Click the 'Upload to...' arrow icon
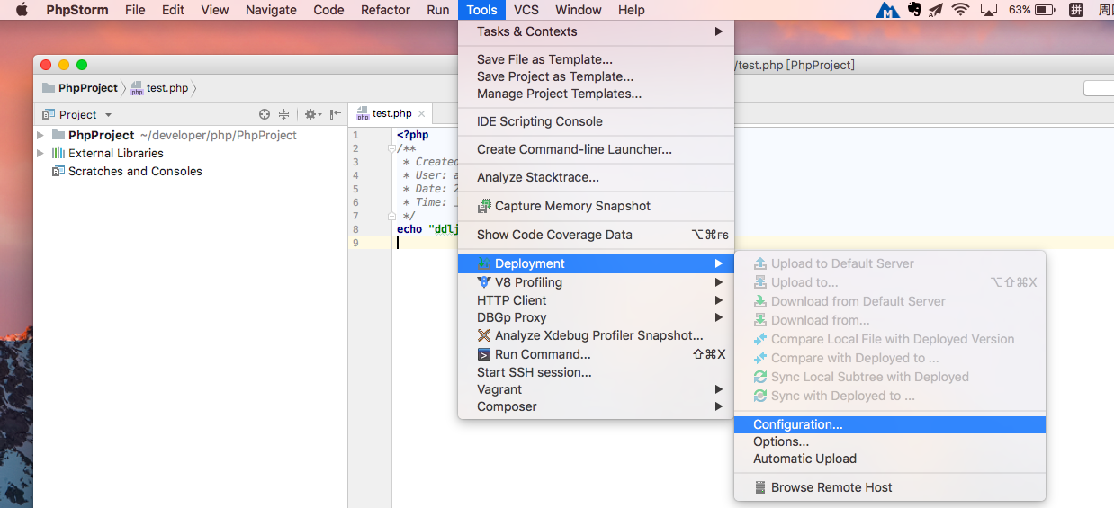1114x508 pixels. click(x=759, y=282)
